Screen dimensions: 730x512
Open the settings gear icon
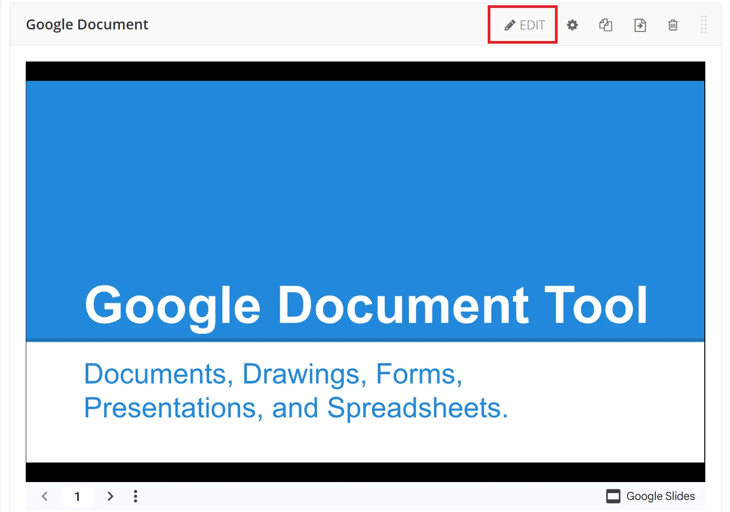pyautogui.click(x=572, y=25)
